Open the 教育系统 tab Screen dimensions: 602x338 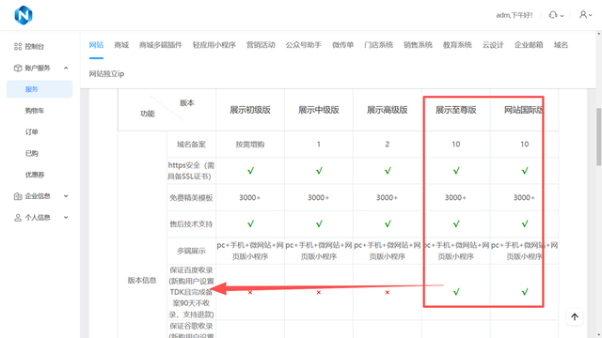[457, 45]
